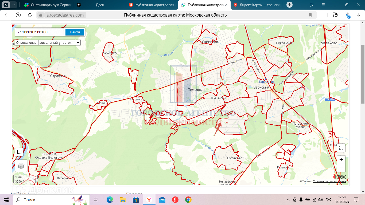This screenshot has height=205, width=365.
Task: Click the Малахово label on the map
Action: (x=329, y=43)
